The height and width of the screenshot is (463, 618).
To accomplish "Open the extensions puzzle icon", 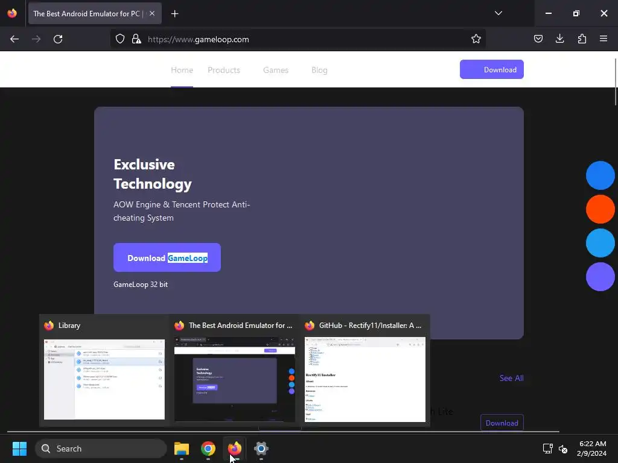I will click(582, 39).
